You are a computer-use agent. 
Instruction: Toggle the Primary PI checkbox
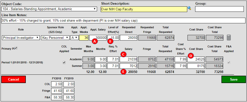click(16, 48)
